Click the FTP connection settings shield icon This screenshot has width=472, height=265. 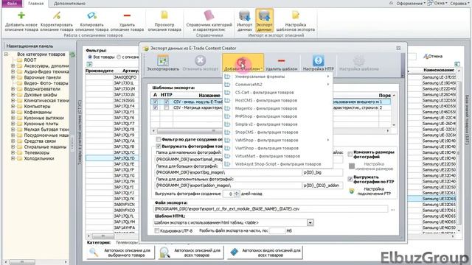click(351, 191)
